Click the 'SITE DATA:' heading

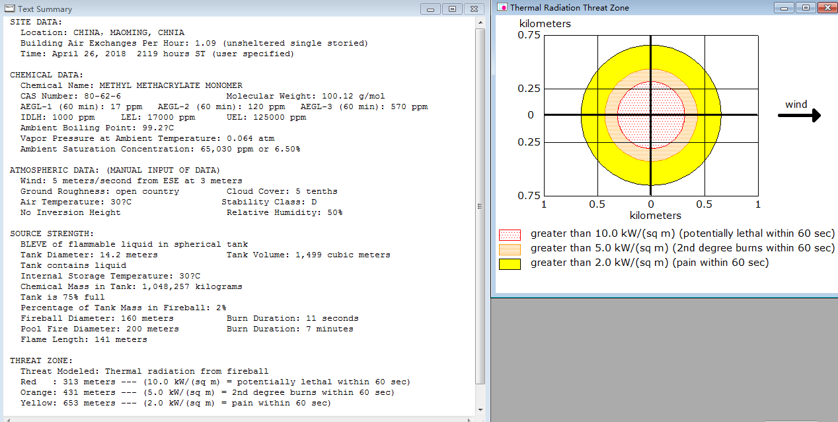tap(36, 22)
